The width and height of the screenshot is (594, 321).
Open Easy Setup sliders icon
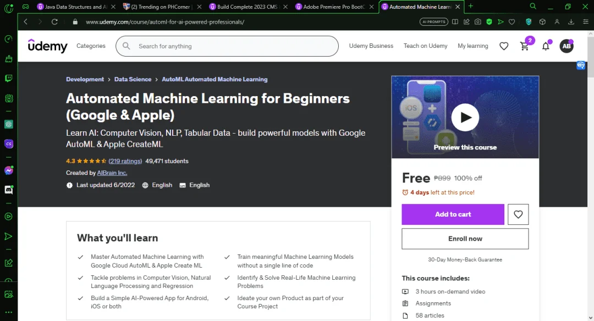click(x=586, y=22)
